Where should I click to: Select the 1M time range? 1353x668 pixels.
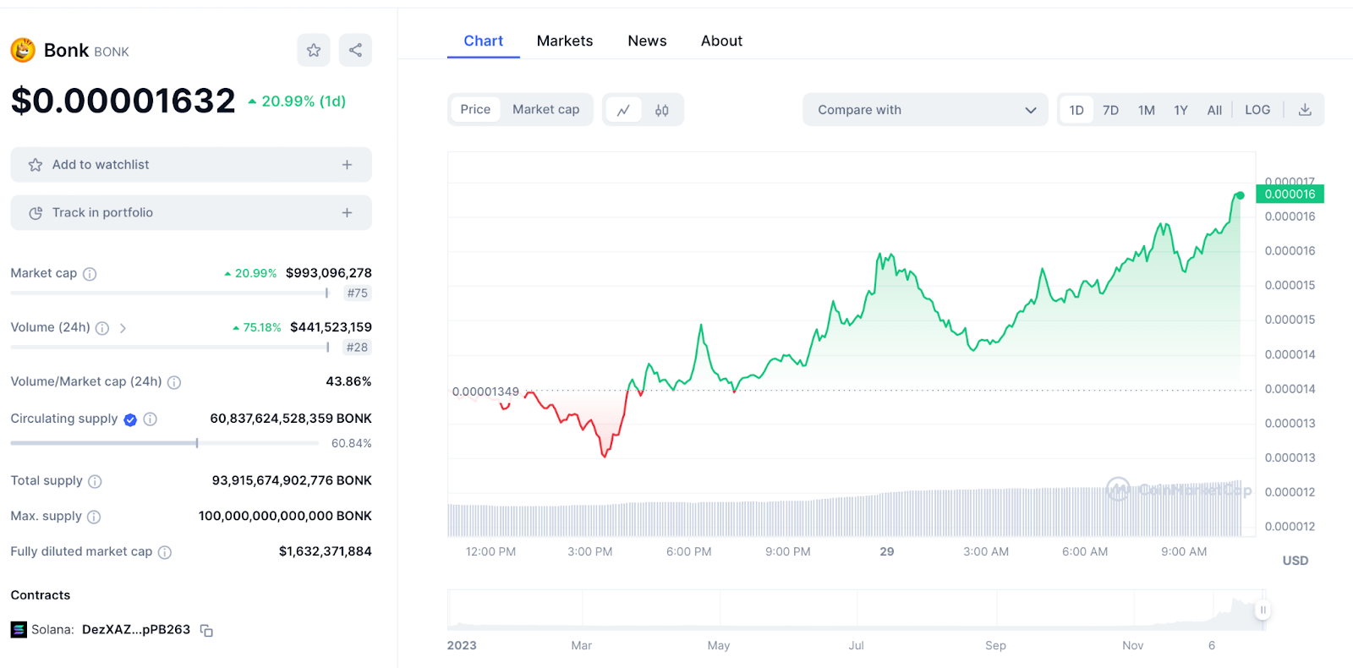1147,110
